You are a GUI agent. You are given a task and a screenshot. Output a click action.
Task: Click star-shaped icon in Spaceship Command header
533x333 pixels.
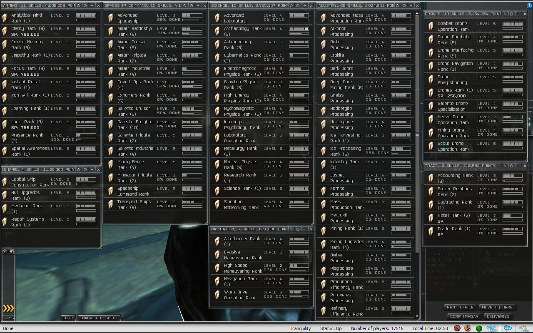(x=185, y=5)
